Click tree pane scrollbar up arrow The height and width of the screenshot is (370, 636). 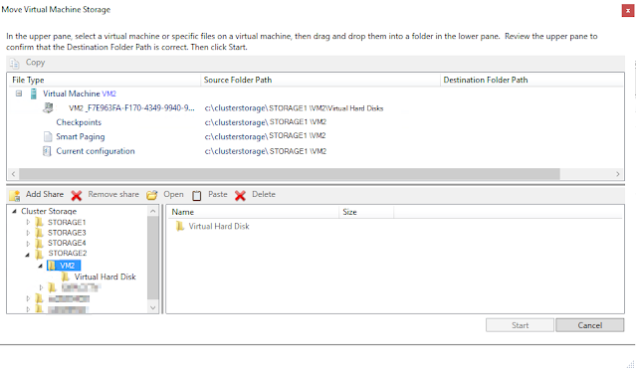pos(153,211)
